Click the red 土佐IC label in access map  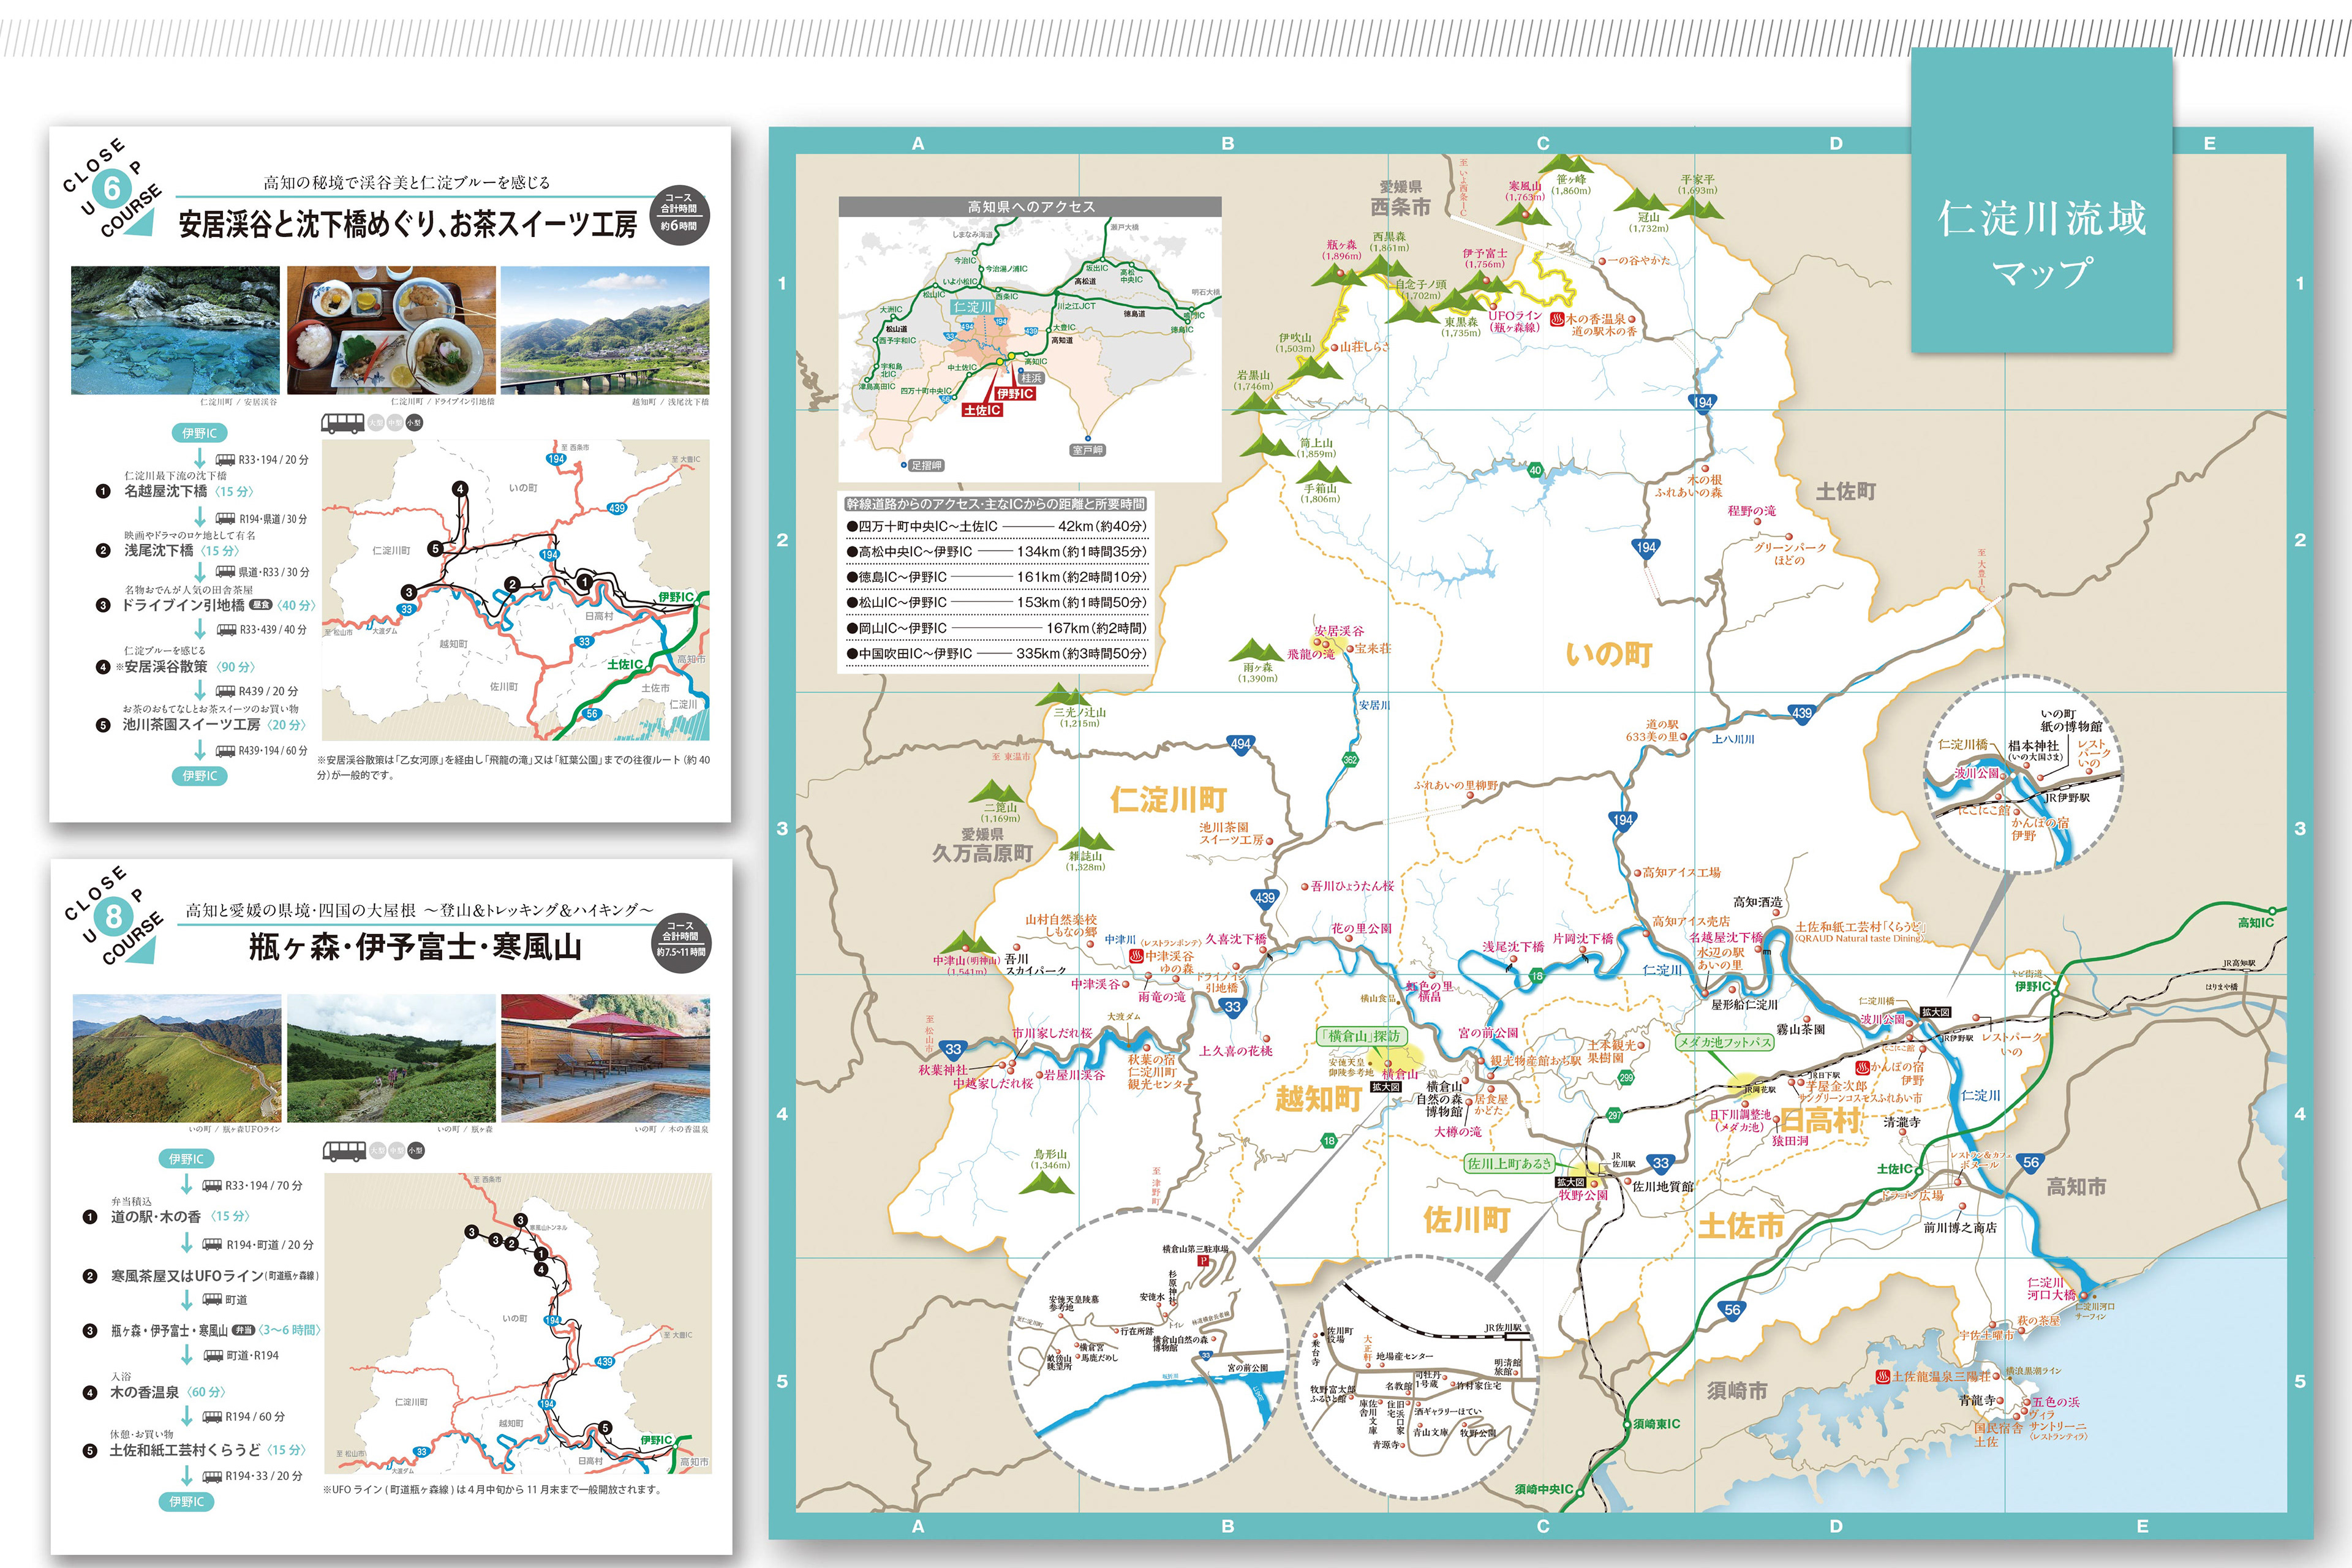pyautogui.click(x=982, y=410)
